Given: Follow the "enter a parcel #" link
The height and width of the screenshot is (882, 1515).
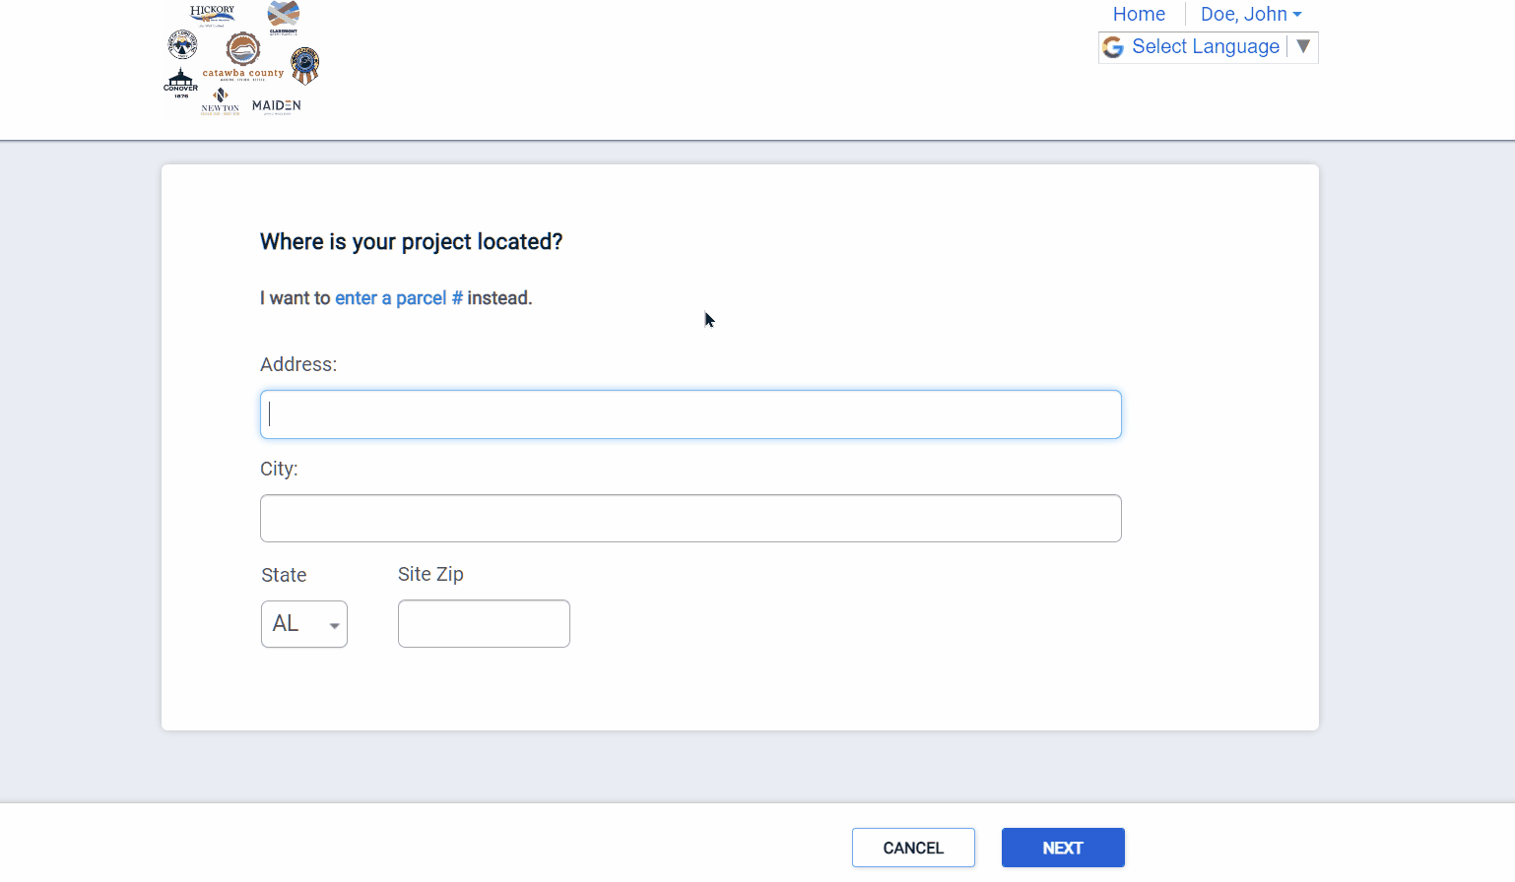Looking at the screenshot, I should point(399,298).
